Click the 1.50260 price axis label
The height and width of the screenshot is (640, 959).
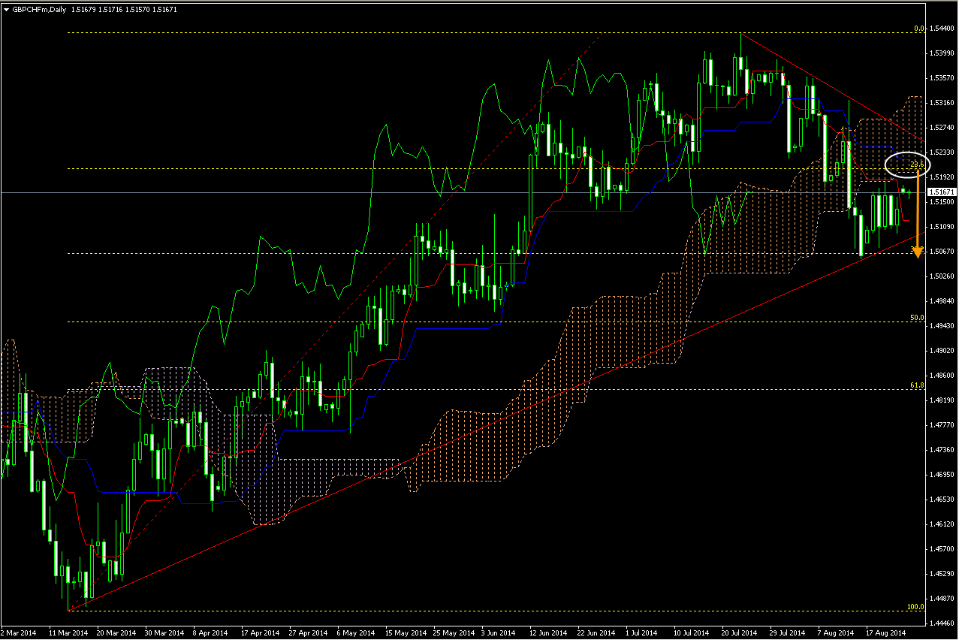point(942,276)
